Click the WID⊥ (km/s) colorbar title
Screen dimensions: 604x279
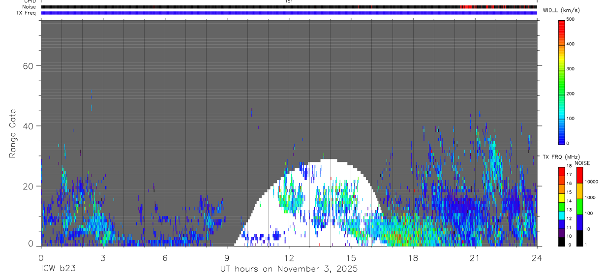pos(561,10)
